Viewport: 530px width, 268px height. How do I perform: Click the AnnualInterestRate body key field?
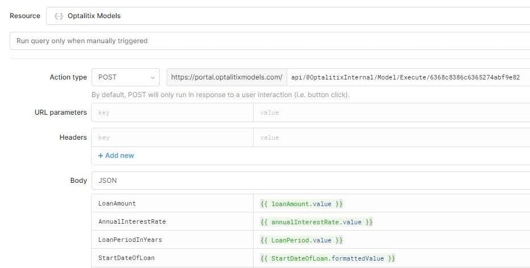(x=172, y=221)
